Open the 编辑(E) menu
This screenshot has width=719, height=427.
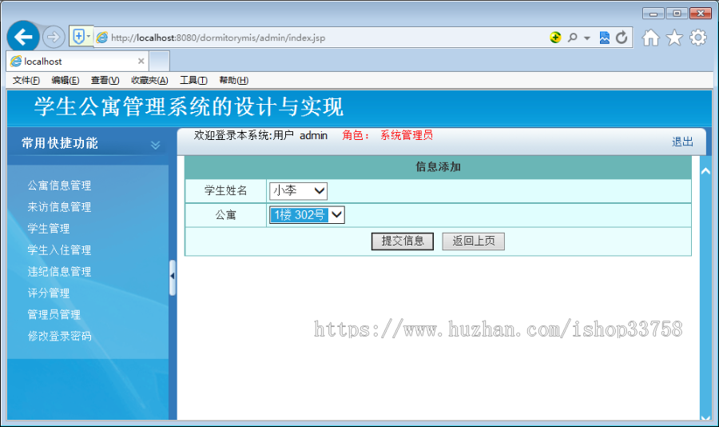coord(66,80)
